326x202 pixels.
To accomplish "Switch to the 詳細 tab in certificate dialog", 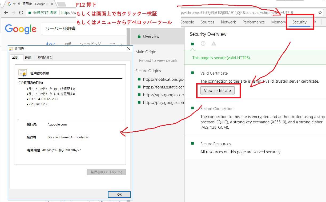I will click(28, 58).
